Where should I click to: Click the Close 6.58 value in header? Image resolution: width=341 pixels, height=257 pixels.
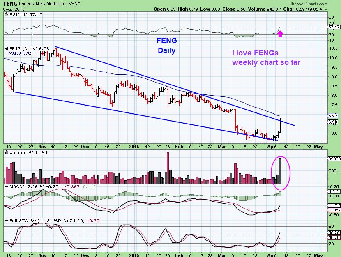point(234,9)
